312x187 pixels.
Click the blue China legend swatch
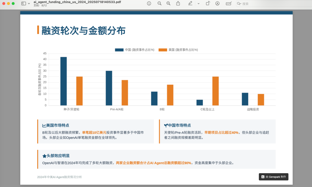tap(119, 50)
